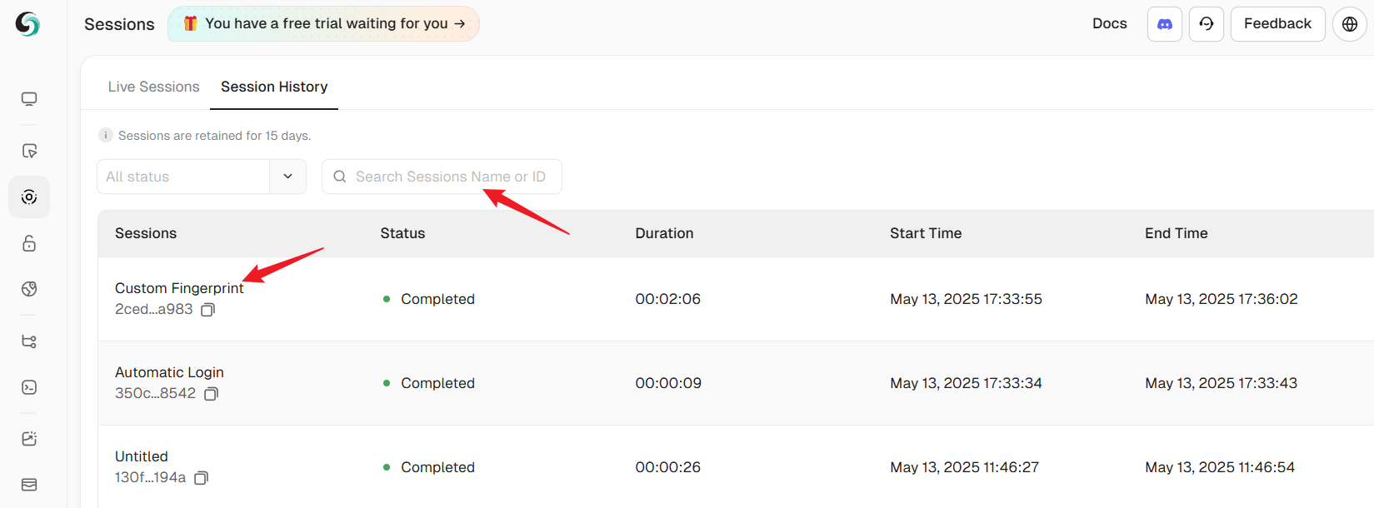The width and height of the screenshot is (1374, 508).
Task: Copy session ID 2ced...a983
Action: [208, 310]
